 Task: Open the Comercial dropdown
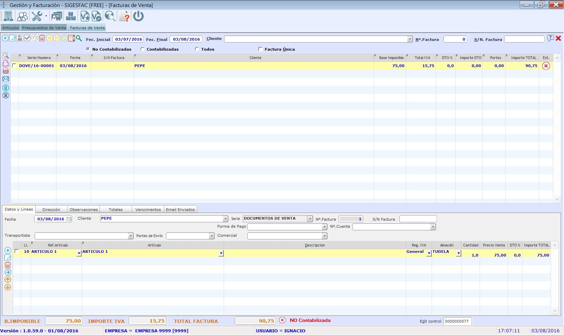324,236
